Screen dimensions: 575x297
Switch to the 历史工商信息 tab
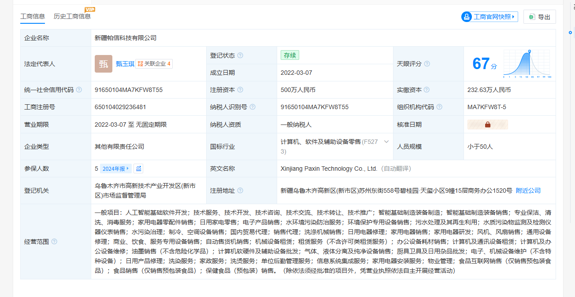tap(72, 16)
